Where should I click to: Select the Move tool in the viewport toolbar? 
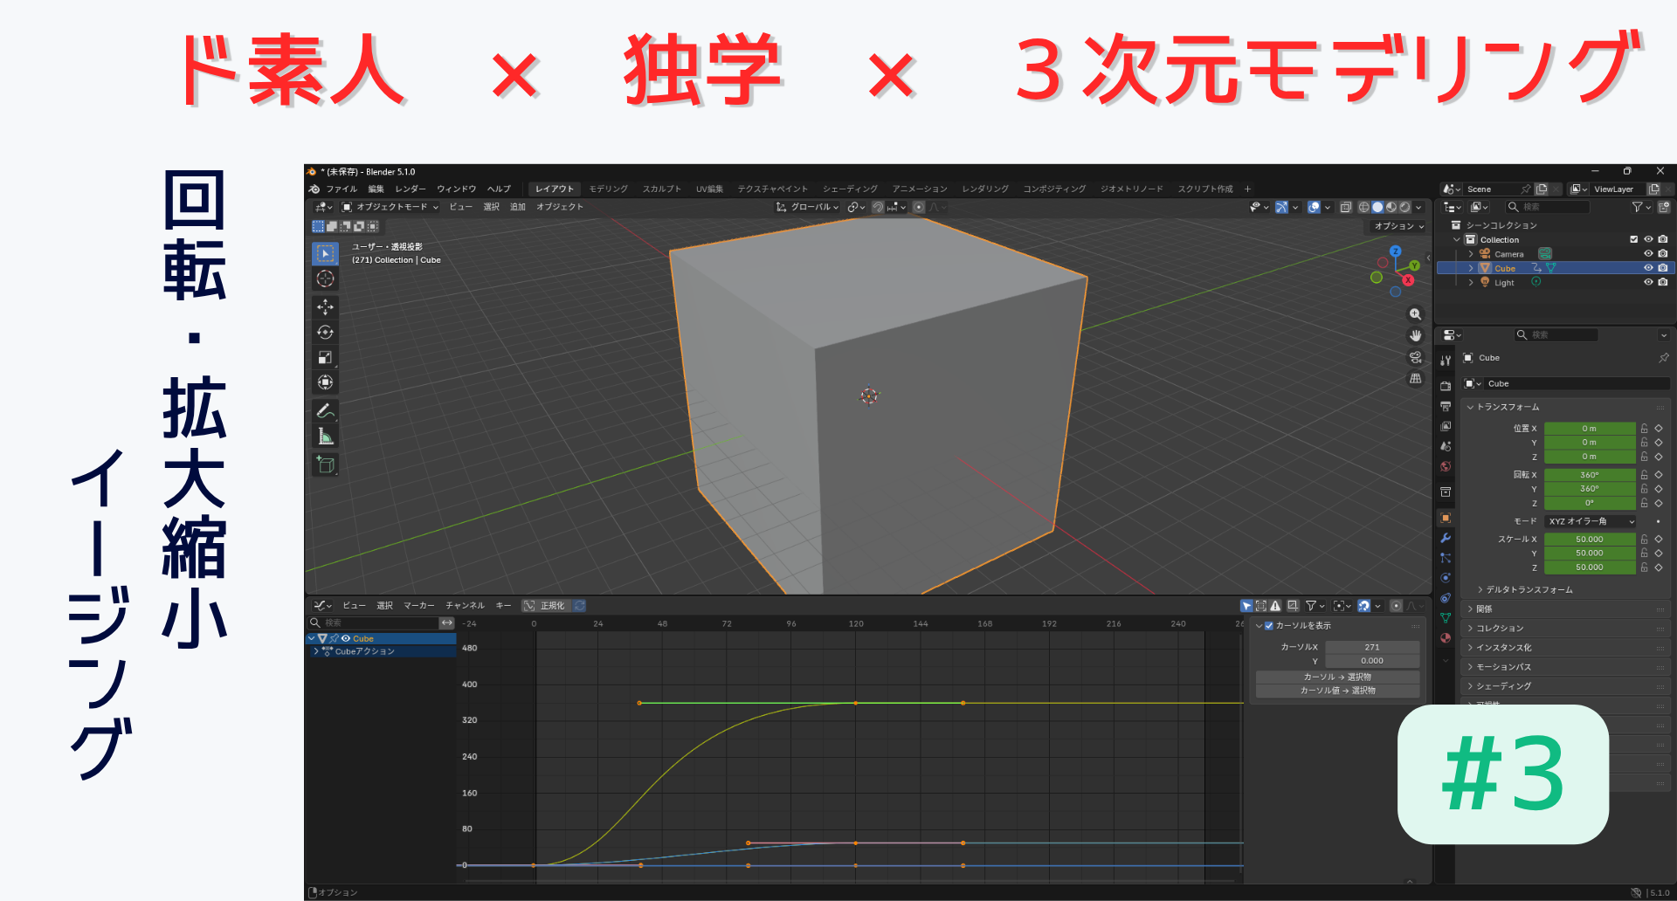click(325, 307)
